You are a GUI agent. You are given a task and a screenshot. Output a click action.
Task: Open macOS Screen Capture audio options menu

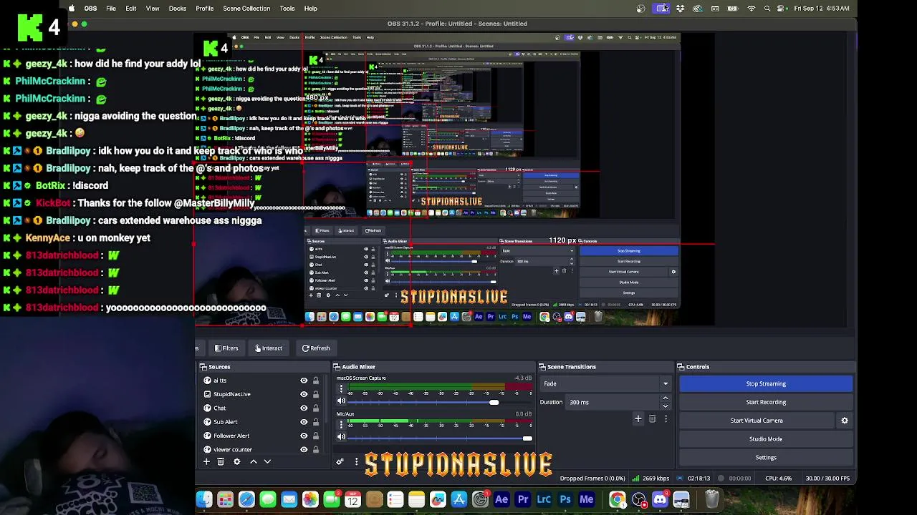[341, 389]
